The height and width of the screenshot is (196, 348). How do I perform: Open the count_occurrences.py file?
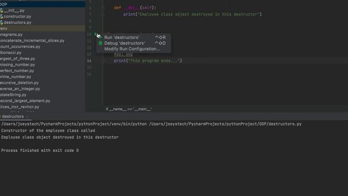(20, 46)
